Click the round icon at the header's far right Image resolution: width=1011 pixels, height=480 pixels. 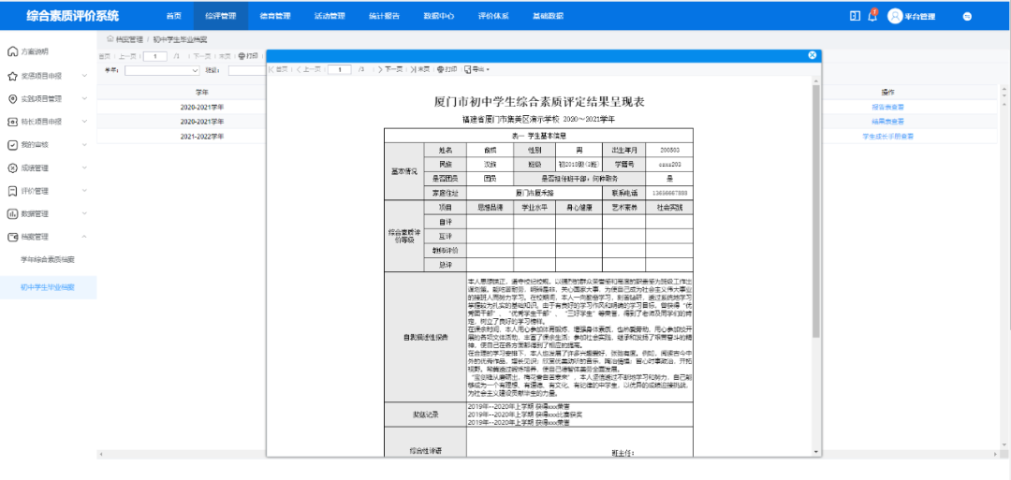(966, 16)
